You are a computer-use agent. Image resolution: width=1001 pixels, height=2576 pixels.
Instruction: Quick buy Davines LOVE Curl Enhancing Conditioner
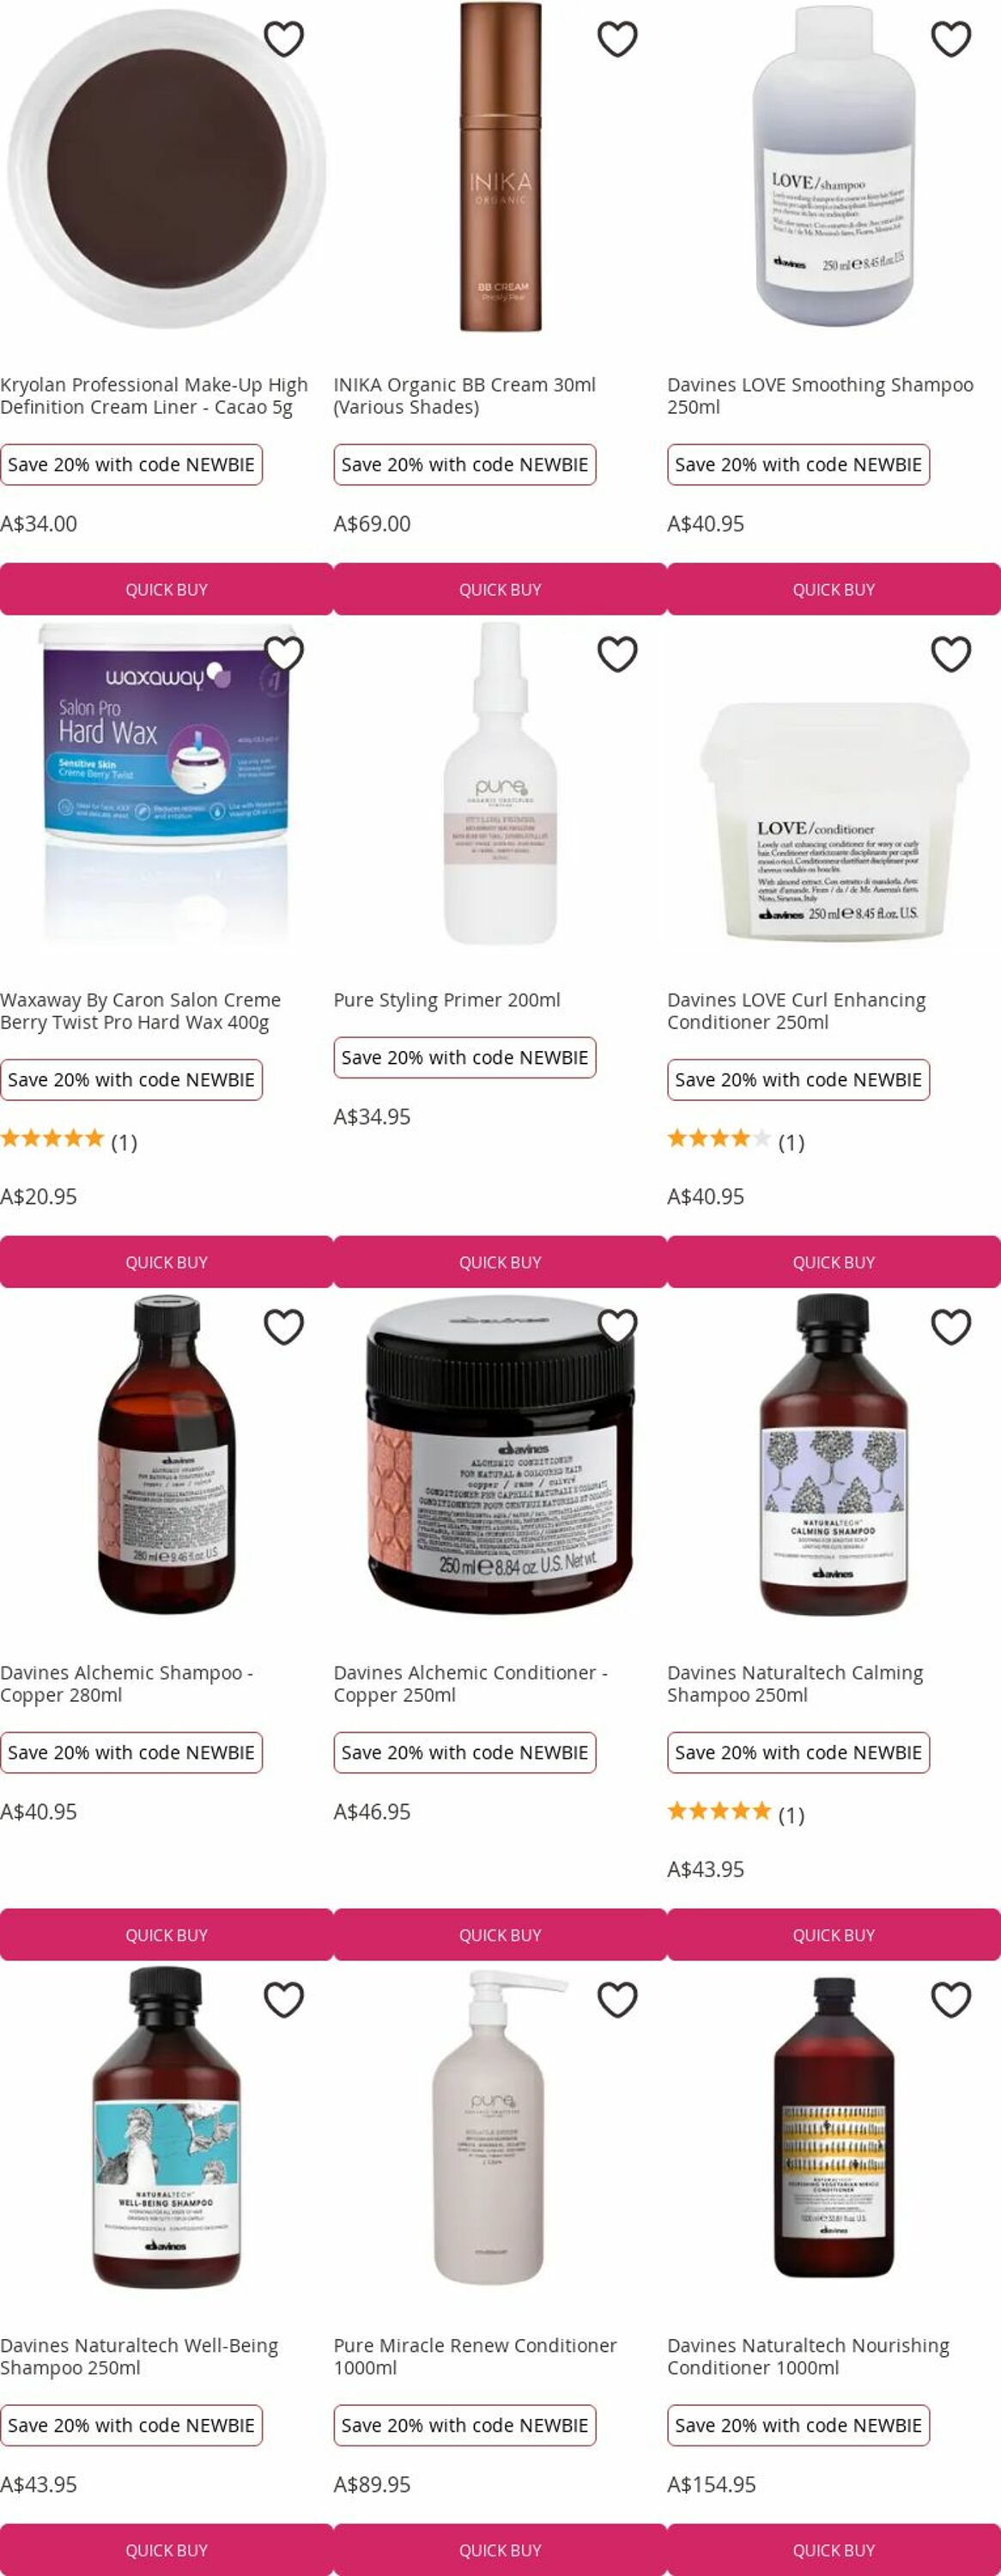pyautogui.click(x=834, y=1262)
